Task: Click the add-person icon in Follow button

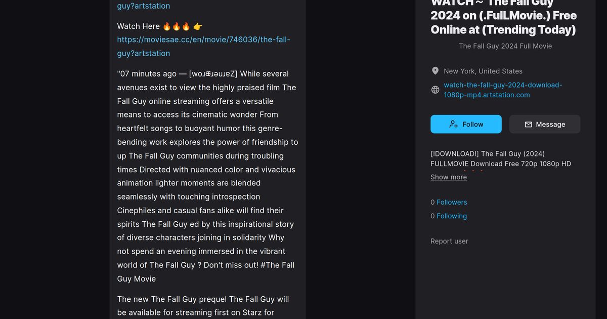Action: pos(454,124)
